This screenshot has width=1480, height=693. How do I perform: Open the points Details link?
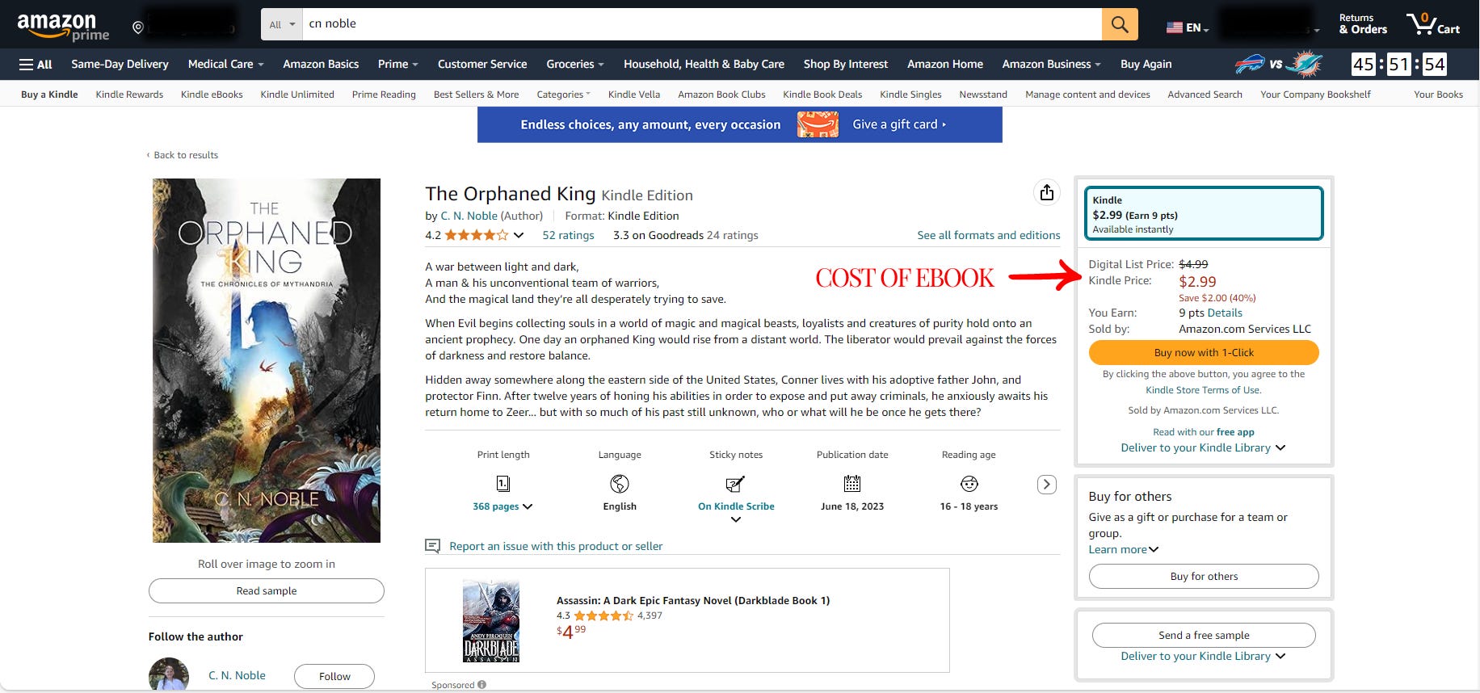coord(1225,313)
